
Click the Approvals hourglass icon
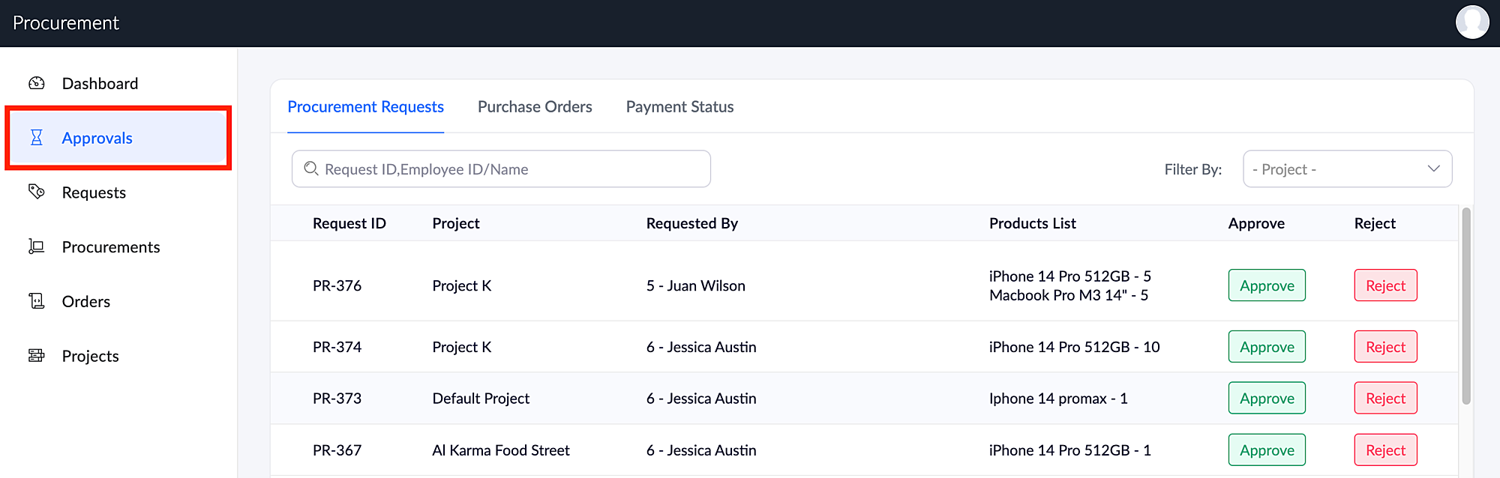[x=37, y=138]
